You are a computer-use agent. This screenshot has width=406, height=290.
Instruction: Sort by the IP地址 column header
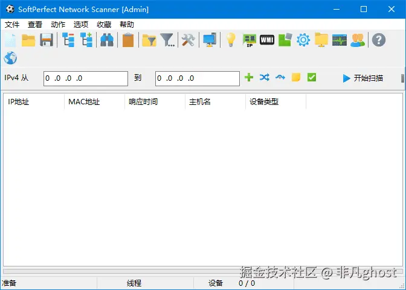(x=34, y=102)
